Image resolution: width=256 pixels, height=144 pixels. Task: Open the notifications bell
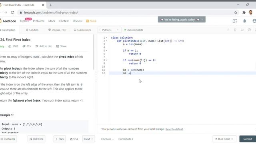[244, 21]
